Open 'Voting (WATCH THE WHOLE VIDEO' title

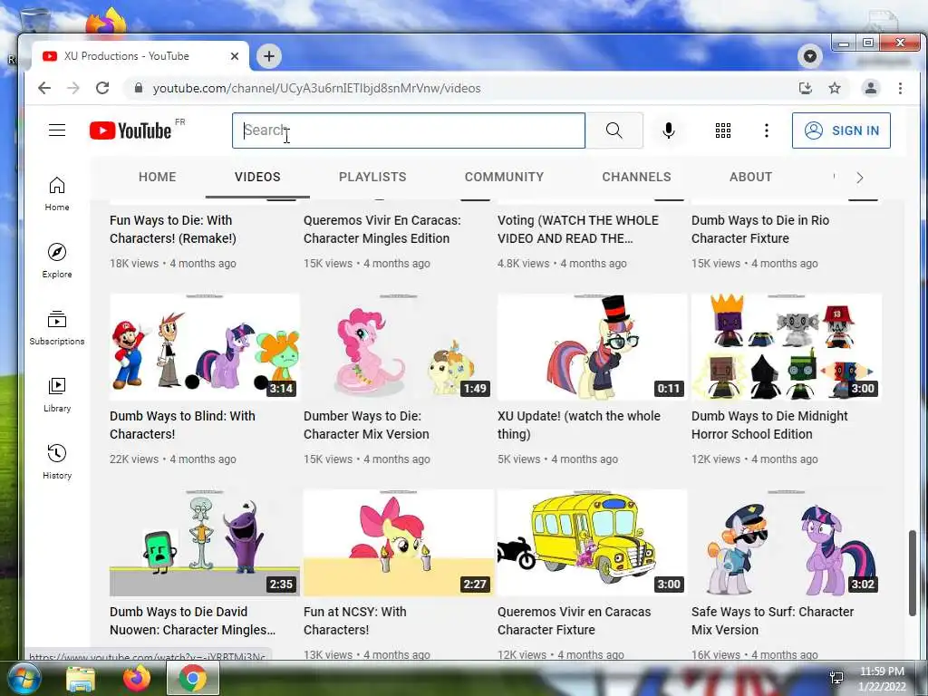pyautogui.click(x=577, y=229)
